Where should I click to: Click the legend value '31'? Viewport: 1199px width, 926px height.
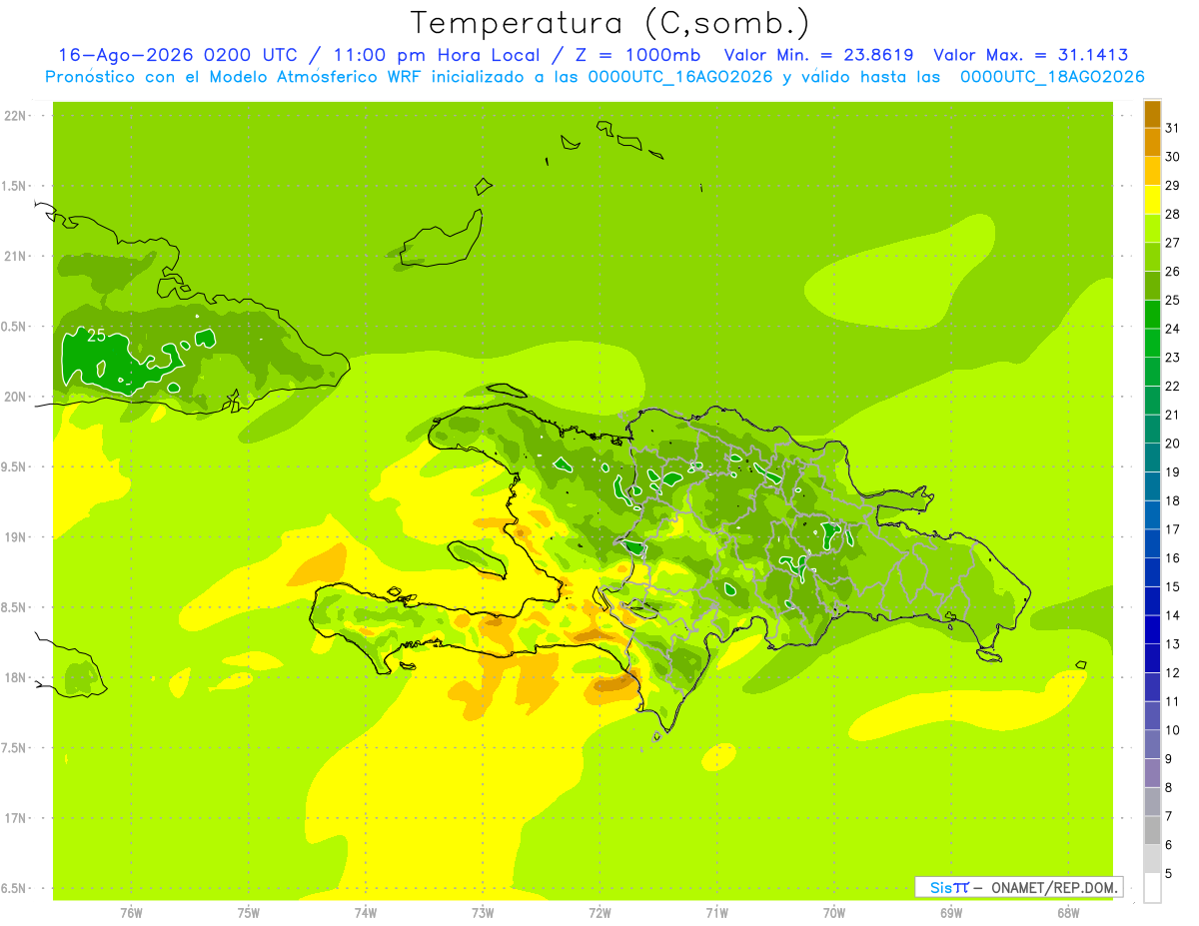[1173, 128]
